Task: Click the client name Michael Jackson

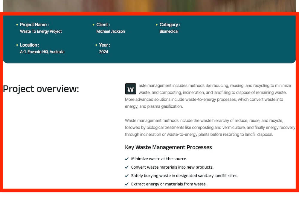Action: click(x=111, y=31)
